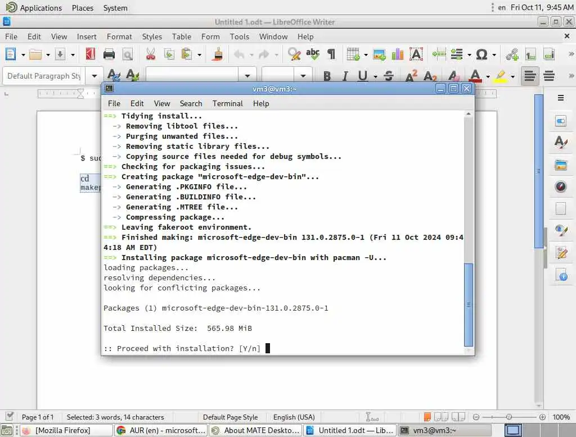The width and height of the screenshot is (576, 437).
Task: Set Center paragraph alignment
Action: (x=549, y=76)
